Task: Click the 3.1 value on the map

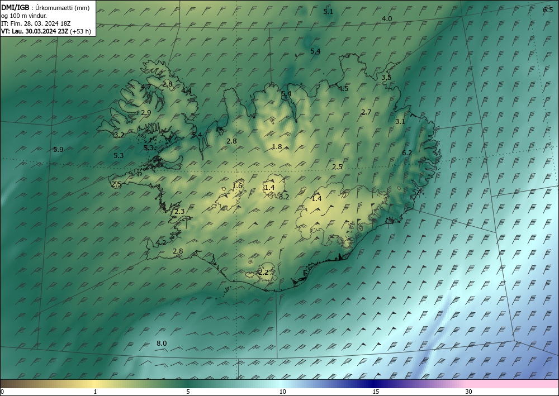Action: pyautogui.click(x=400, y=121)
